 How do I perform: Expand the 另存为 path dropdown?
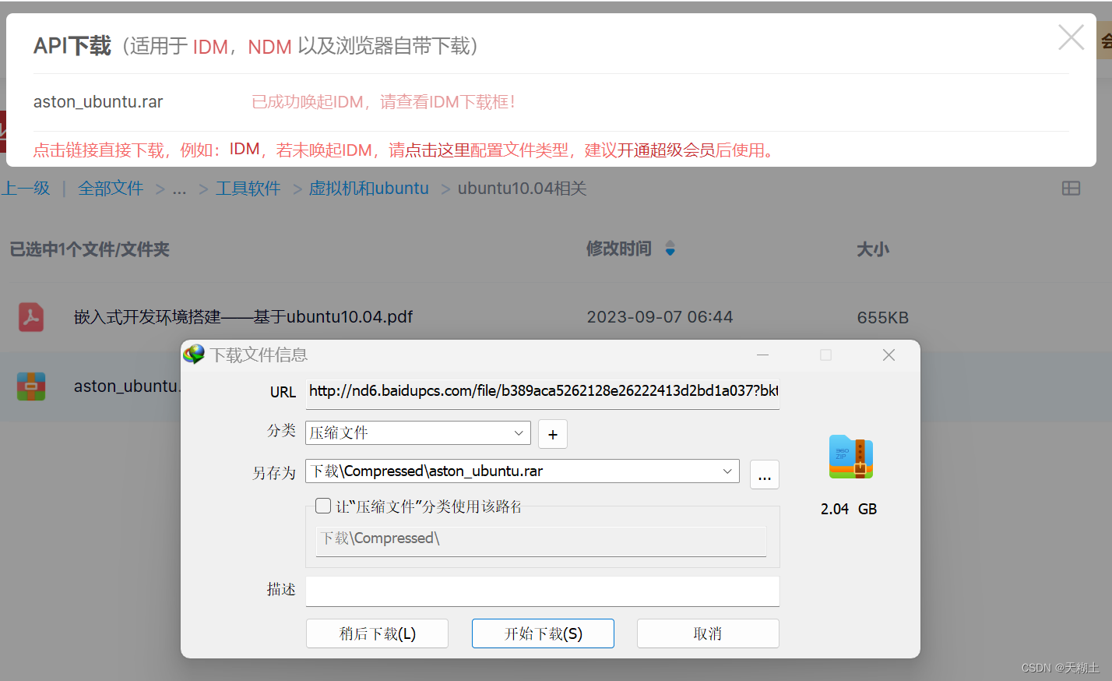[727, 471]
